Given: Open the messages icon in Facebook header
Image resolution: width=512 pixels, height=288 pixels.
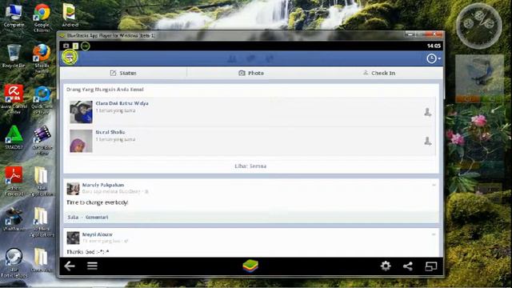Looking at the screenshot, I should pos(250,58).
